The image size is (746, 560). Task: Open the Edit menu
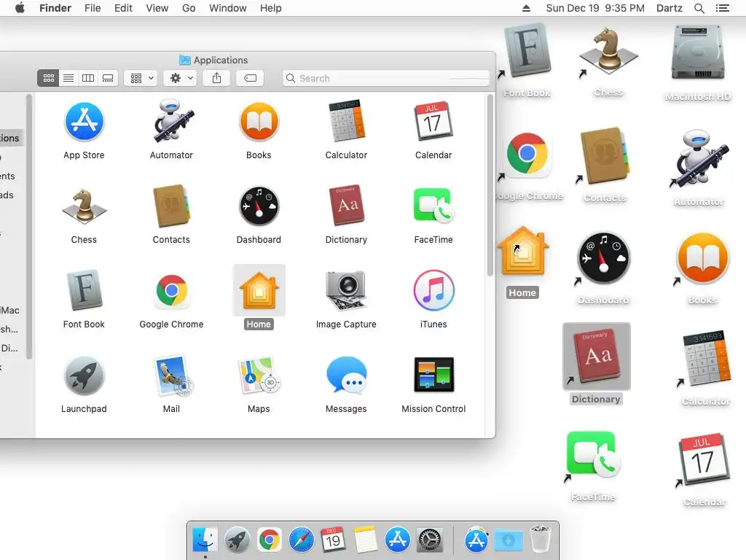(x=123, y=8)
